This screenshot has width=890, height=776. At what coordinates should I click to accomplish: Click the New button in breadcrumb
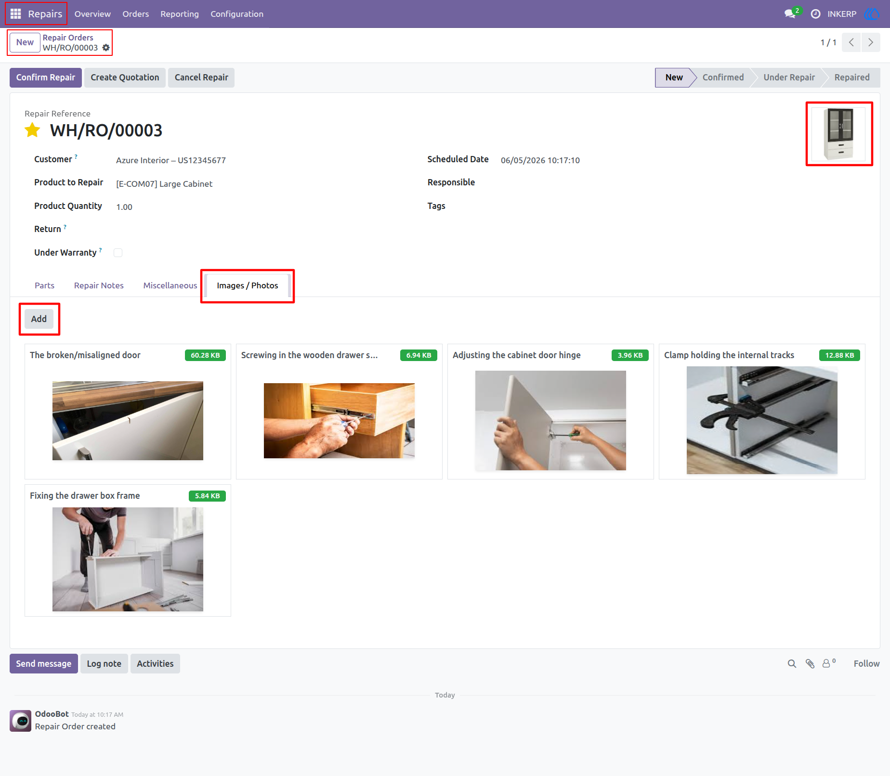coord(25,42)
